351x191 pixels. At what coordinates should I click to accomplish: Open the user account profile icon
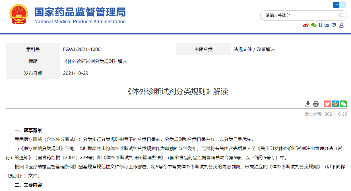(x=341, y=25)
